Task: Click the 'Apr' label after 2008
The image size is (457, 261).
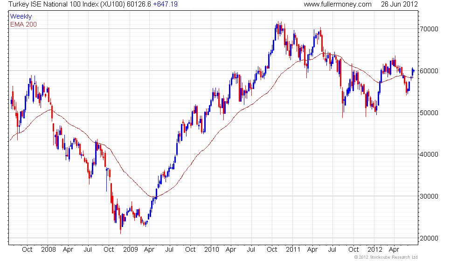Action: pos(68,250)
